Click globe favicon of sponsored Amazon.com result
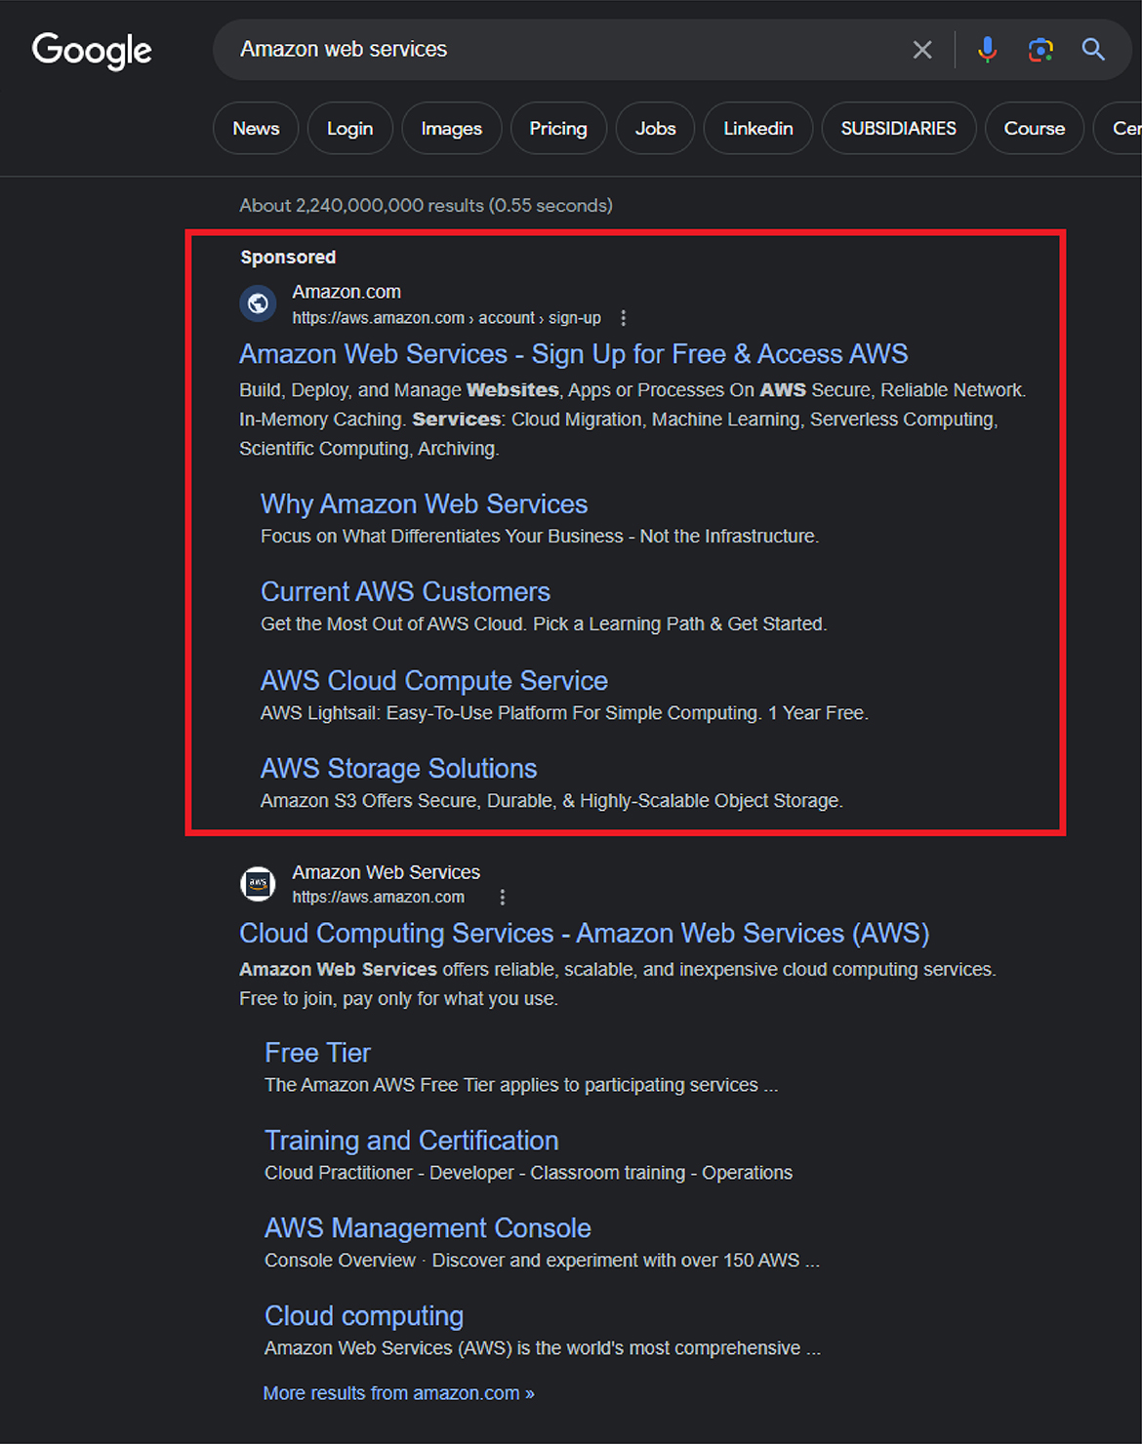The image size is (1142, 1444). coord(258,303)
